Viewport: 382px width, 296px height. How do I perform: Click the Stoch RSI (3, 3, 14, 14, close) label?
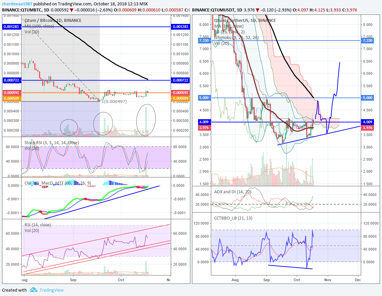coord(52,143)
